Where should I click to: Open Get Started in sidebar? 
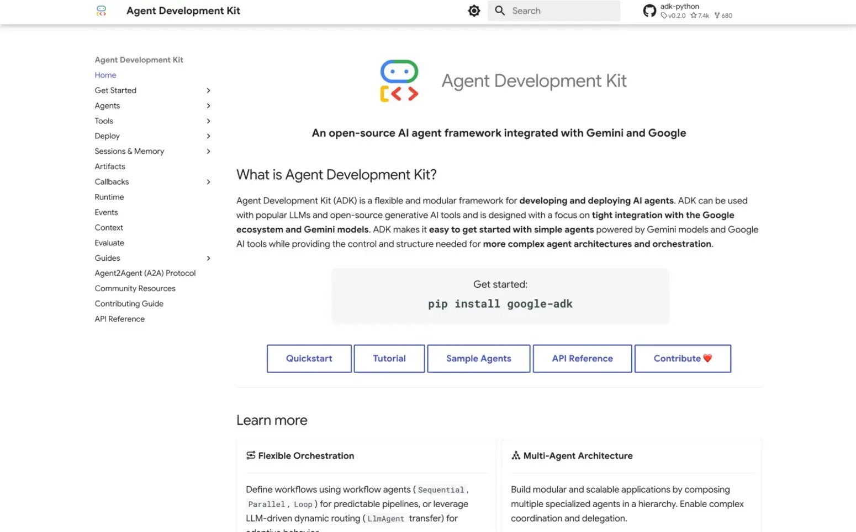click(x=115, y=90)
